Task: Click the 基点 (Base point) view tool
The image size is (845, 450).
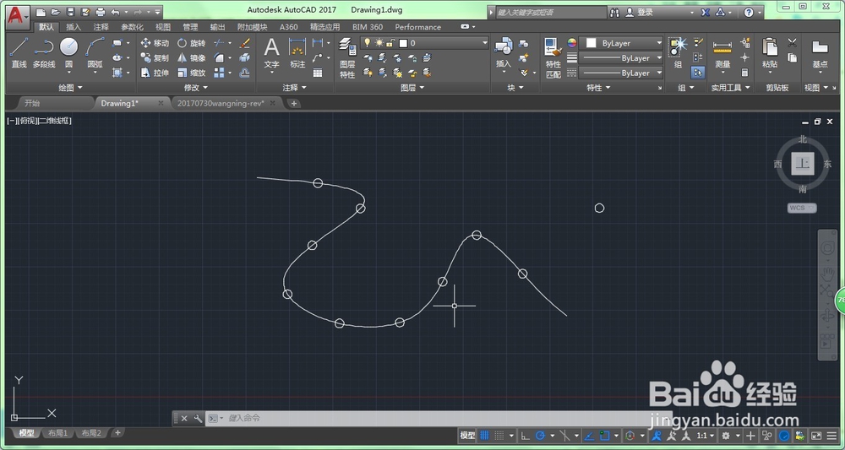Action: (x=820, y=52)
